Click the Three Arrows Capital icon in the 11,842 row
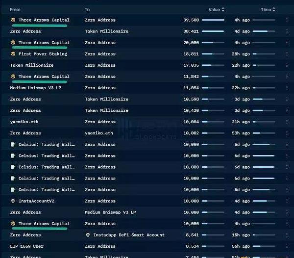Viewport: 294px width, 258px height. click(x=13, y=77)
